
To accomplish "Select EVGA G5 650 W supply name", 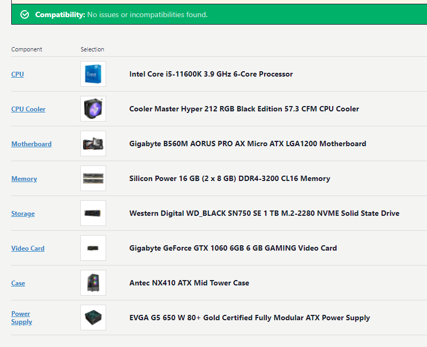I will [x=250, y=318].
